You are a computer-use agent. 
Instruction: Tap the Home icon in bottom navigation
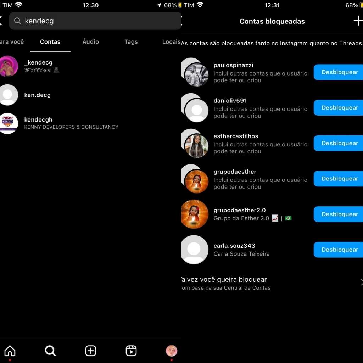pos(10,351)
